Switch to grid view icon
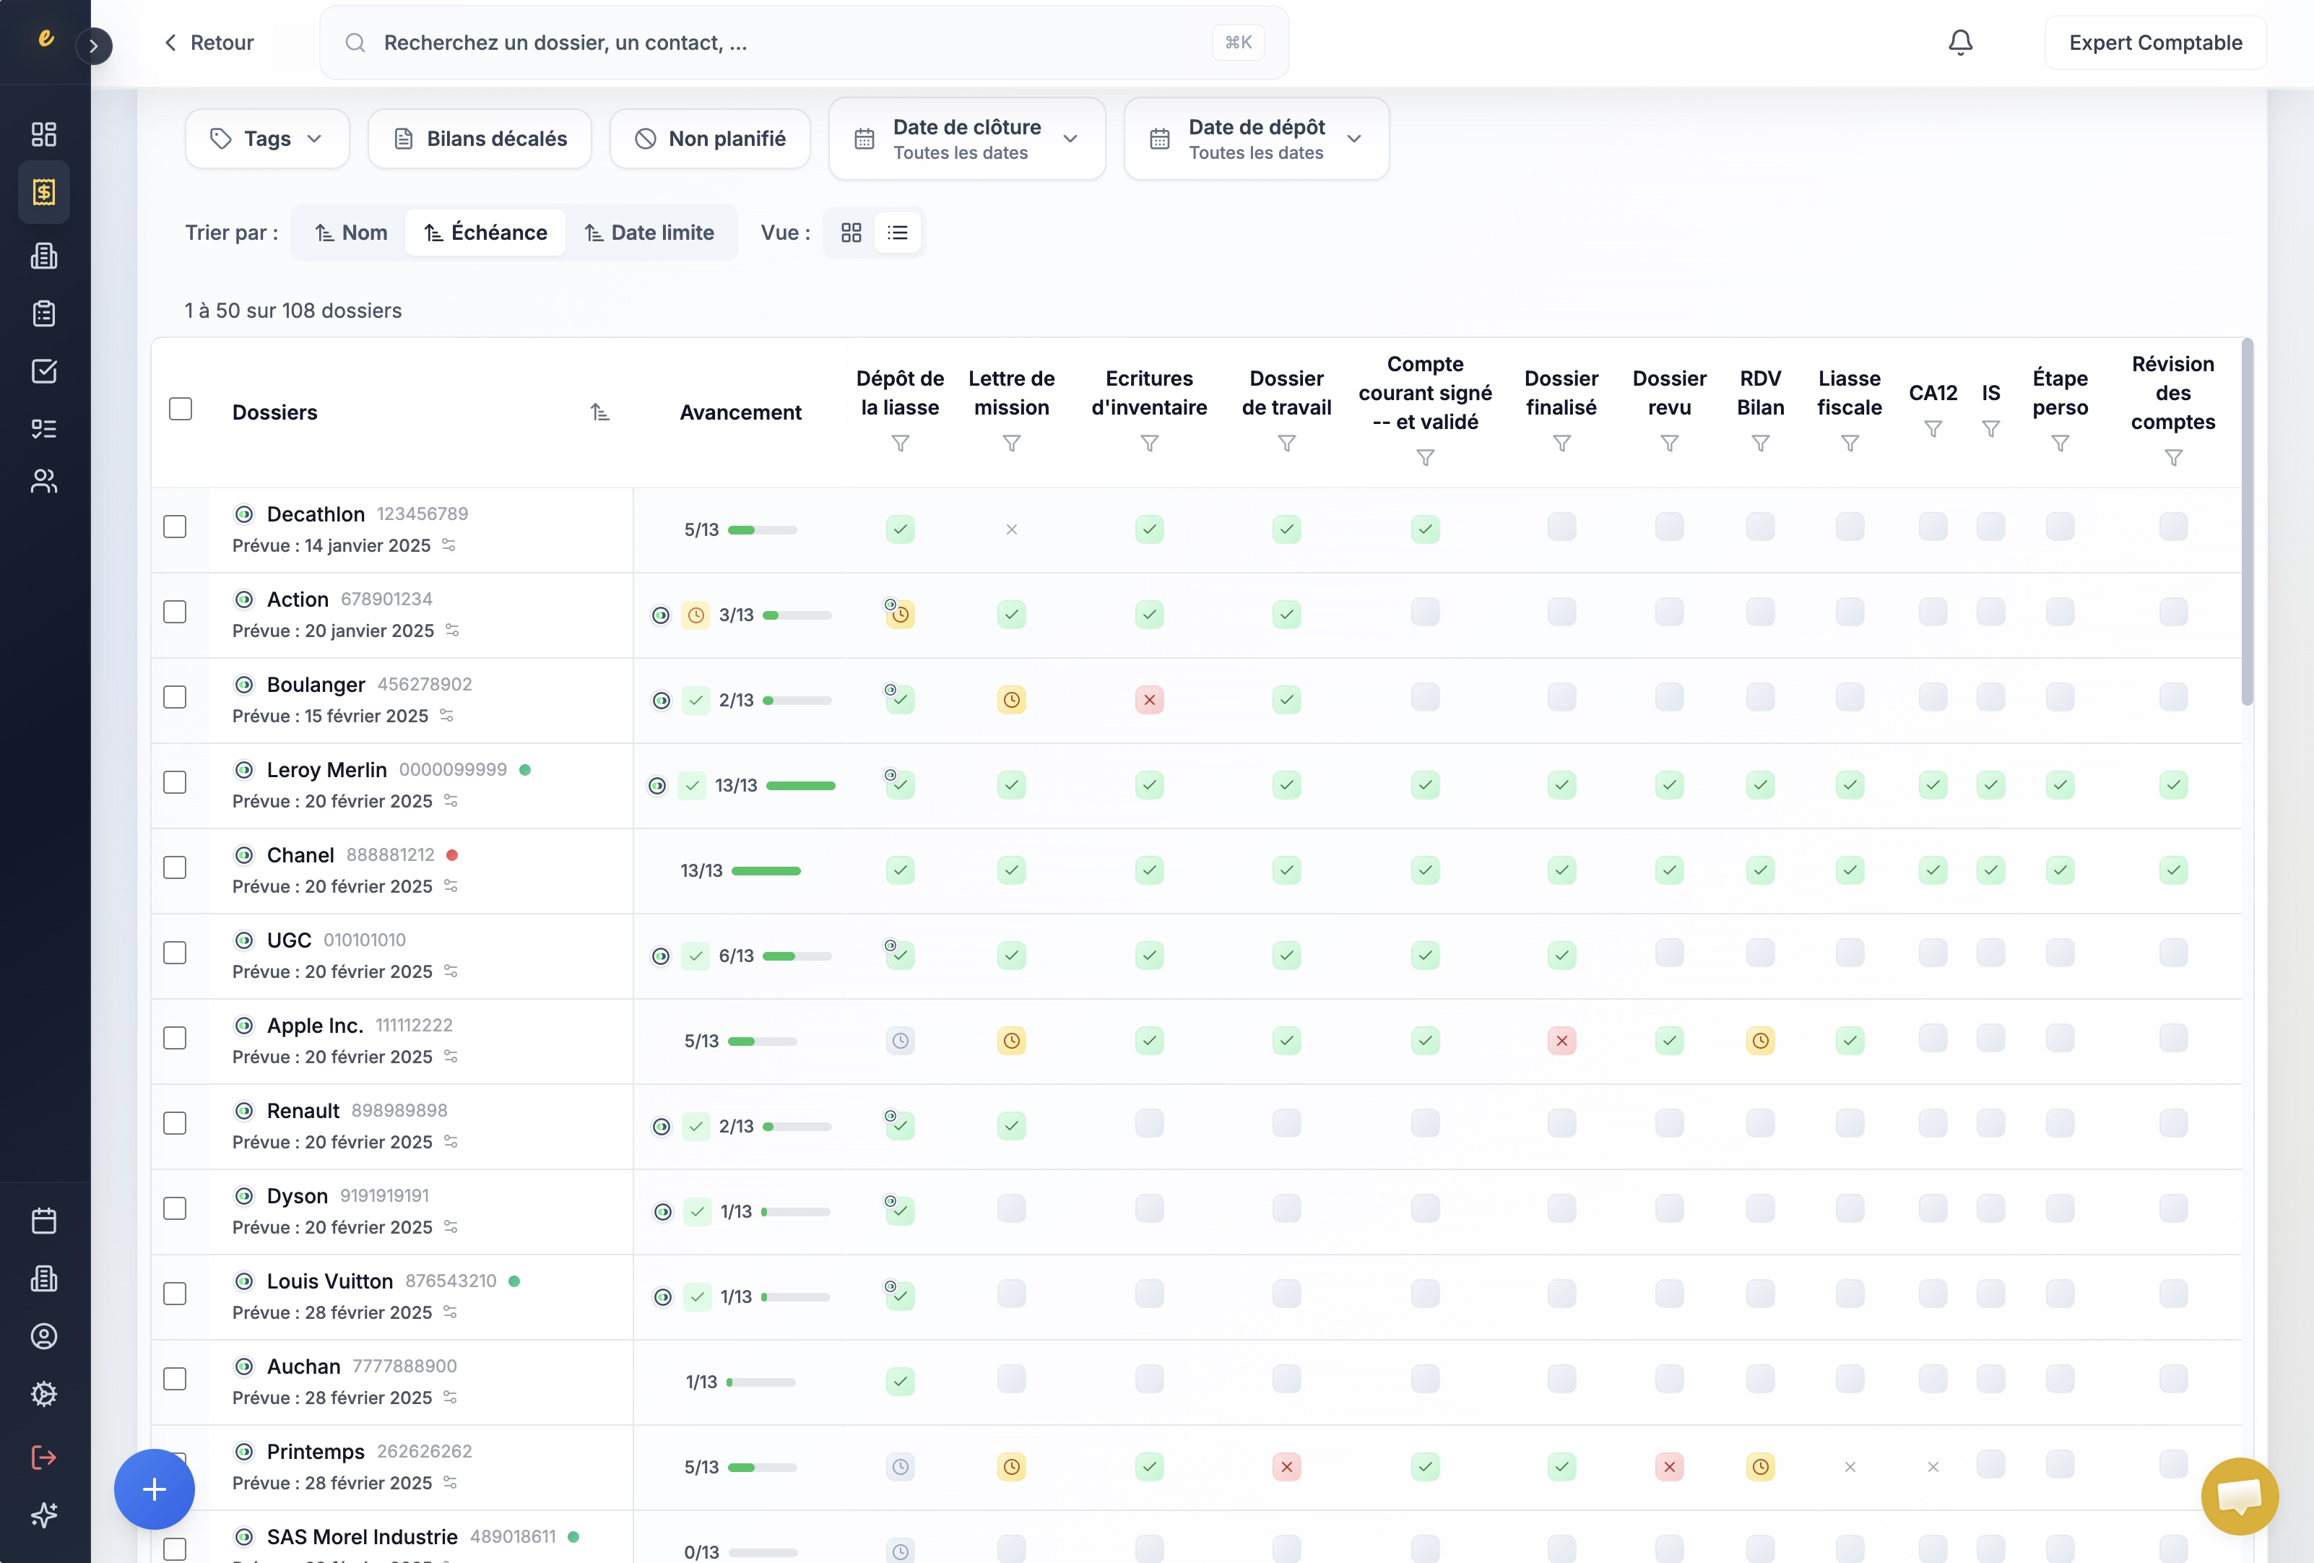 tap(850, 233)
